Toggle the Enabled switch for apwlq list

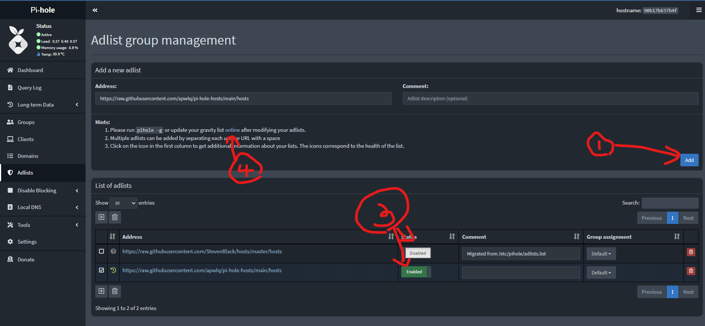click(x=416, y=272)
